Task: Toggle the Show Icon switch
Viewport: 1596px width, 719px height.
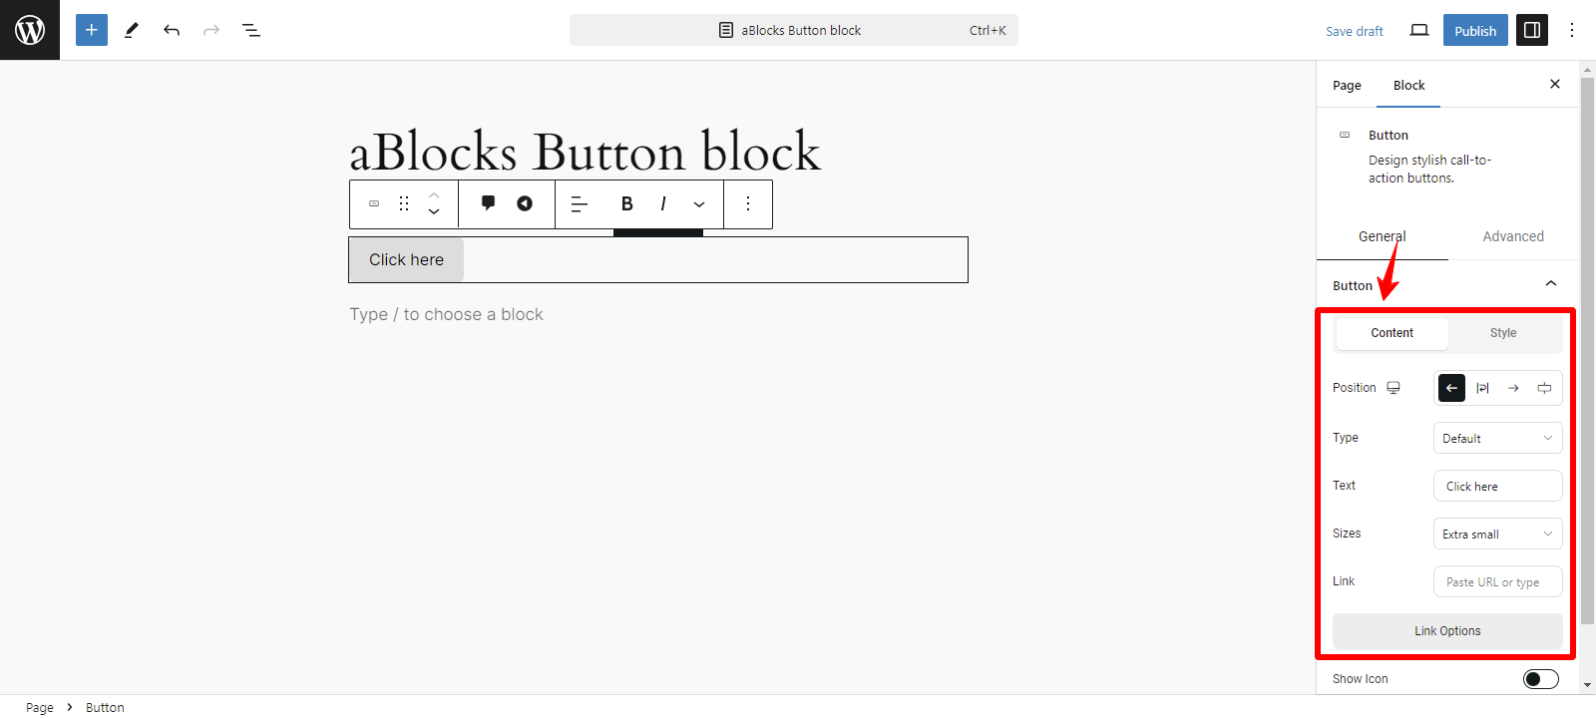Action: [1540, 679]
